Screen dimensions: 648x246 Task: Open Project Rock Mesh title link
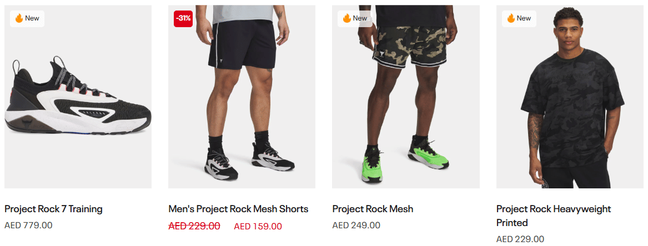373,209
